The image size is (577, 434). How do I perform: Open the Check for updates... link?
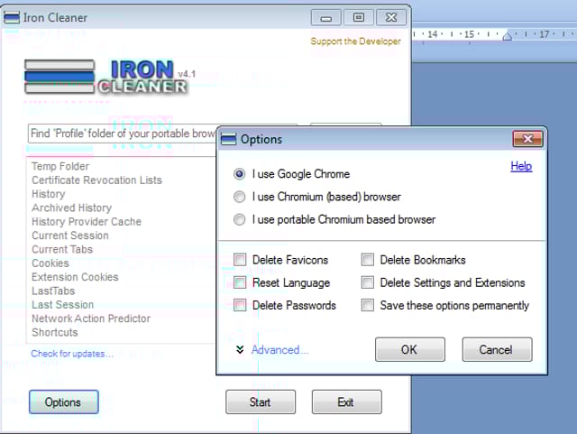pos(72,354)
